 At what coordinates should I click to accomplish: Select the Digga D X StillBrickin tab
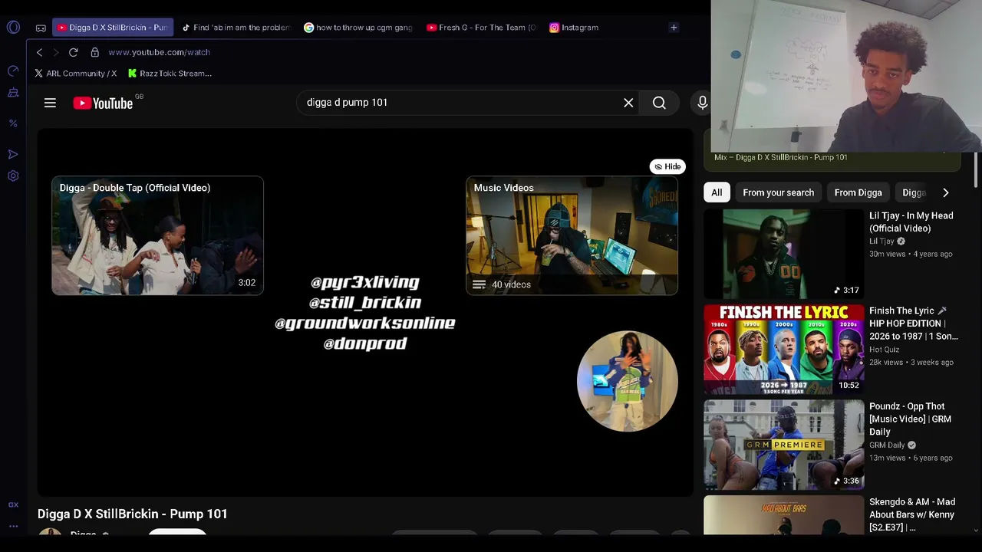tap(113, 28)
